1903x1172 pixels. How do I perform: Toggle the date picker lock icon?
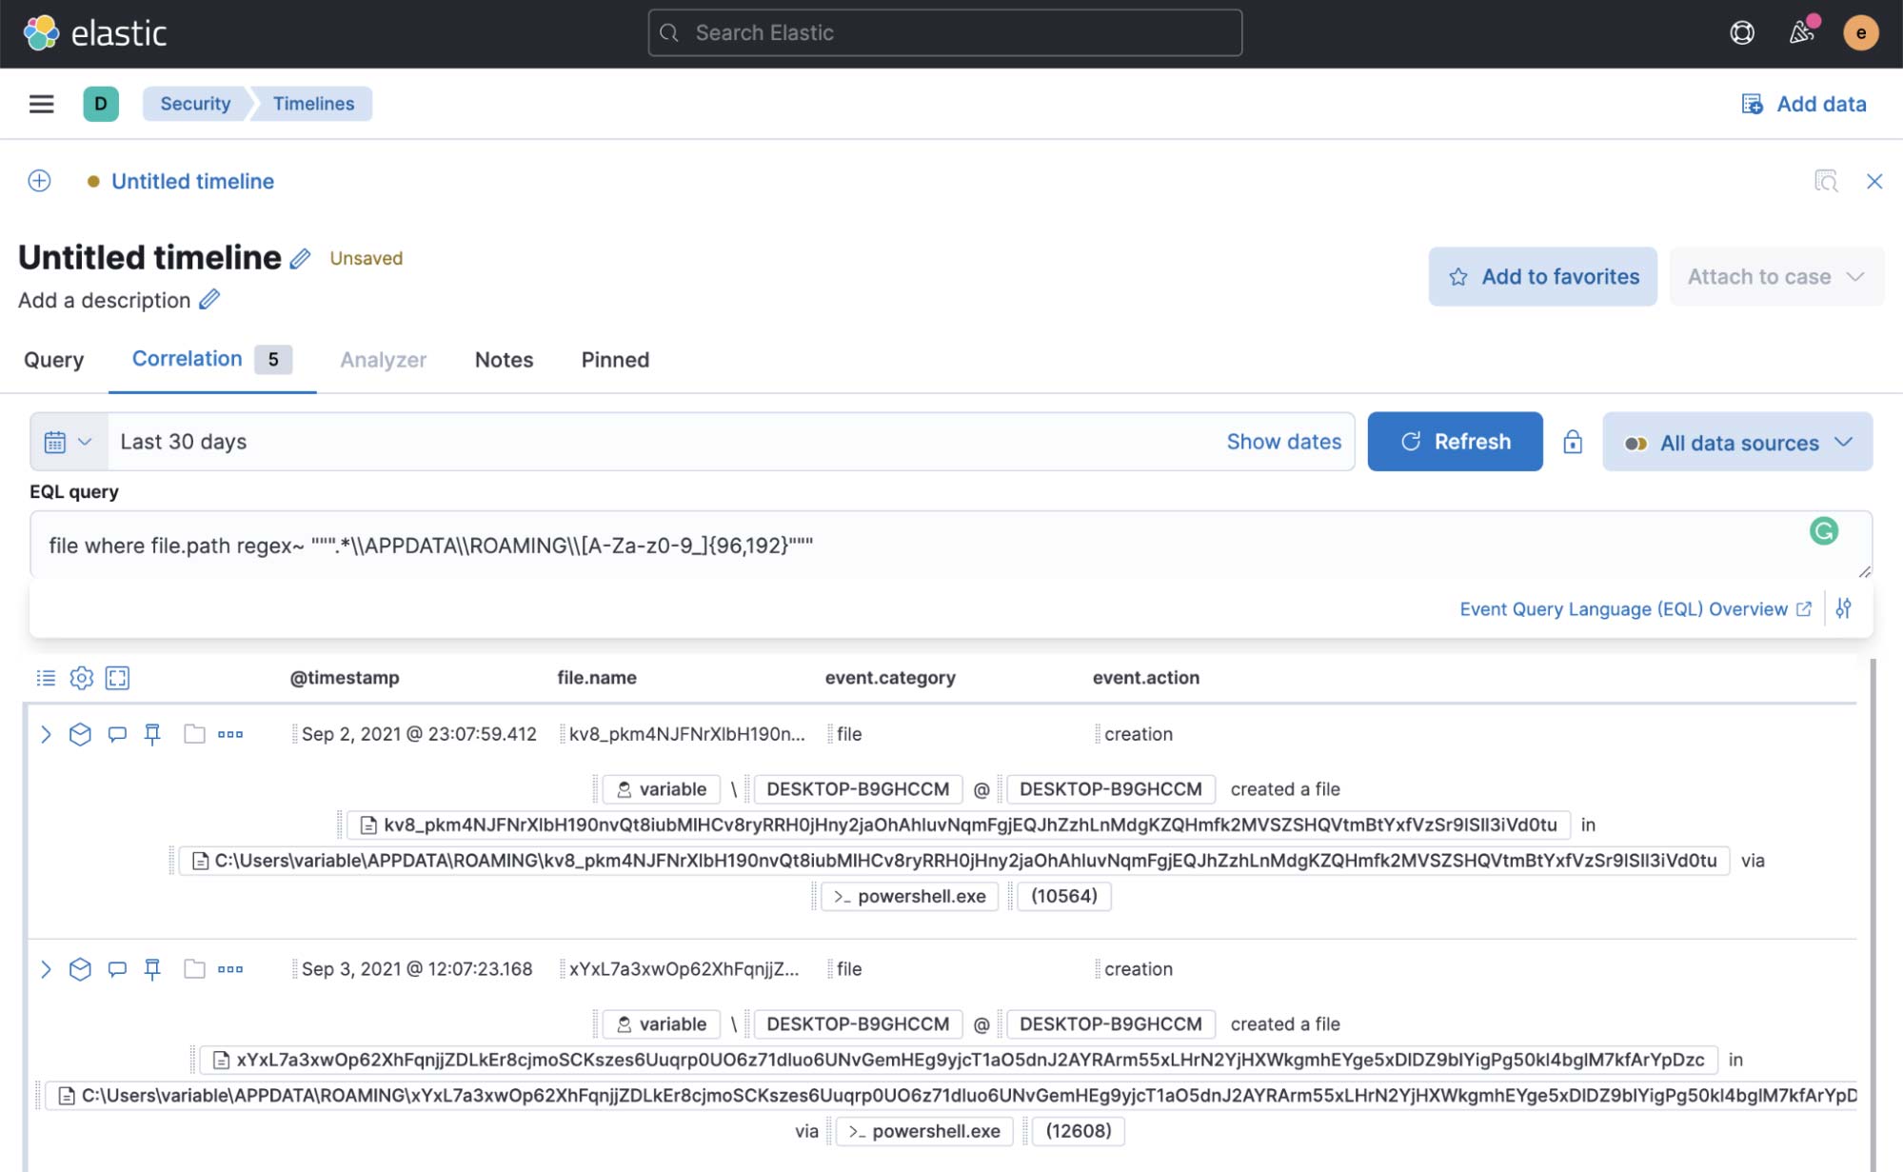click(x=1573, y=441)
